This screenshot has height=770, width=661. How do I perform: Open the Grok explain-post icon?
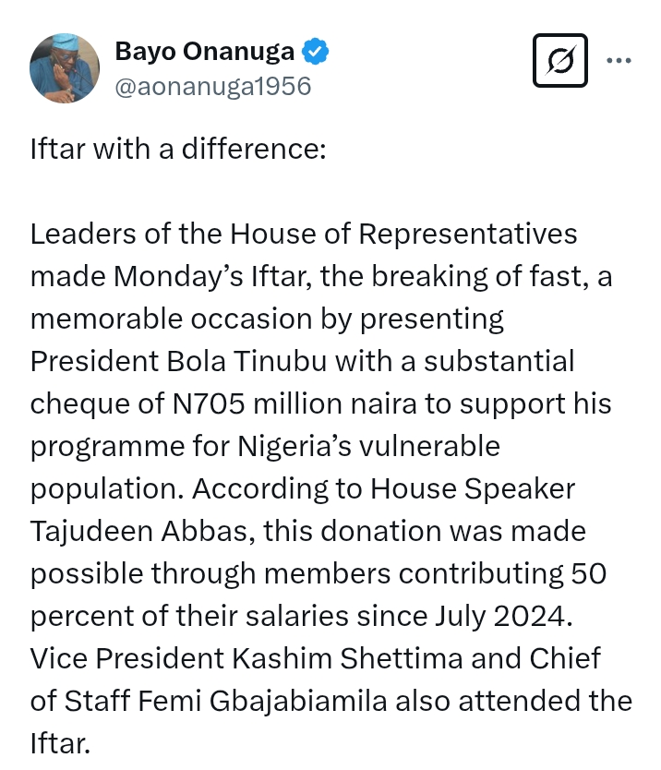(x=560, y=61)
